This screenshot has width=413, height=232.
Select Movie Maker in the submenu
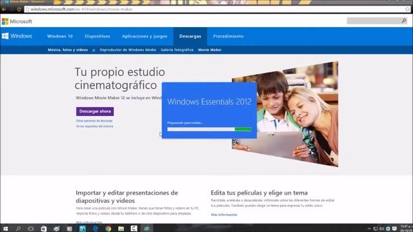point(210,50)
